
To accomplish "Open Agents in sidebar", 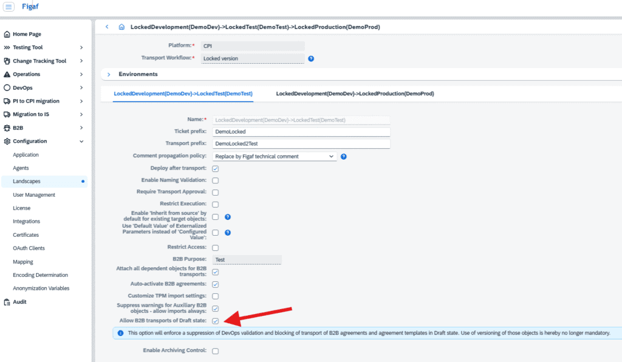I will pyautogui.click(x=21, y=168).
